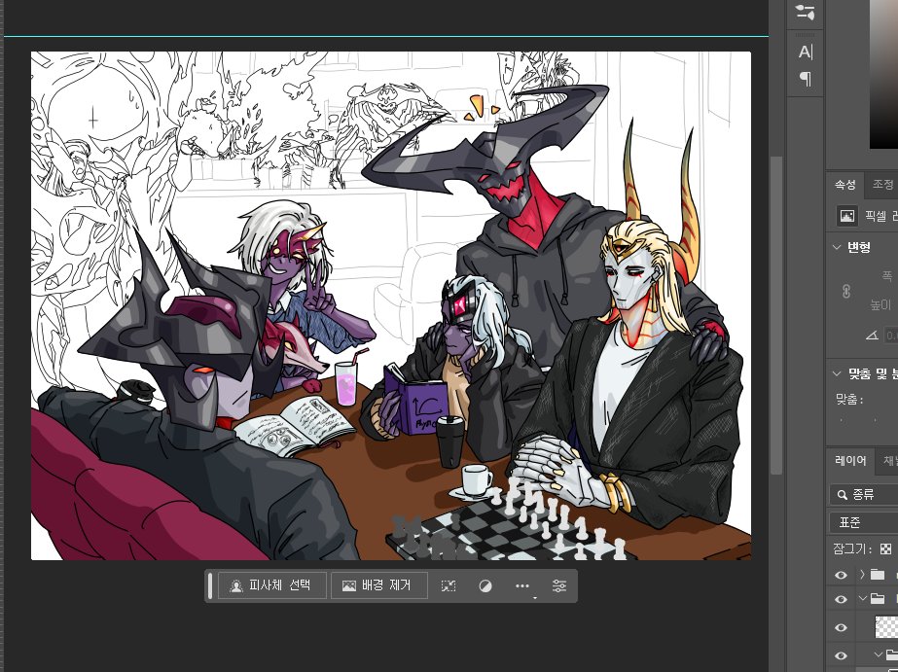Create adjustment layer via half-circle icon
This screenshot has width=898, height=672.
(485, 585)
